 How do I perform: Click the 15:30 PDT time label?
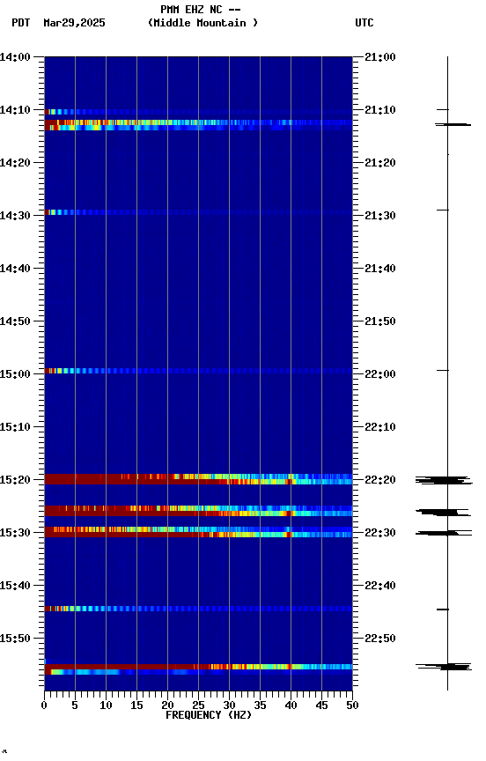(x=15, y=533)
